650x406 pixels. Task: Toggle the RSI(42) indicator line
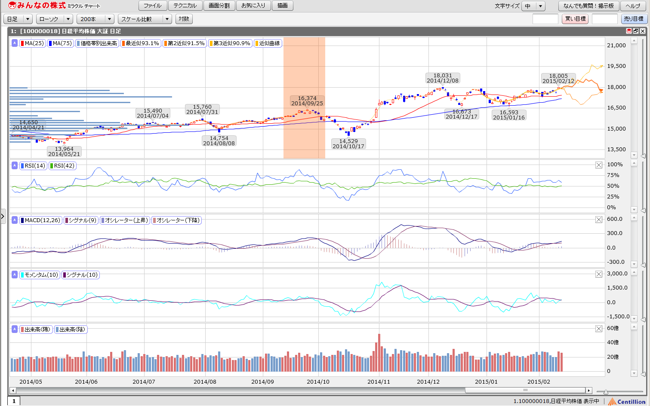pos(62,166)
